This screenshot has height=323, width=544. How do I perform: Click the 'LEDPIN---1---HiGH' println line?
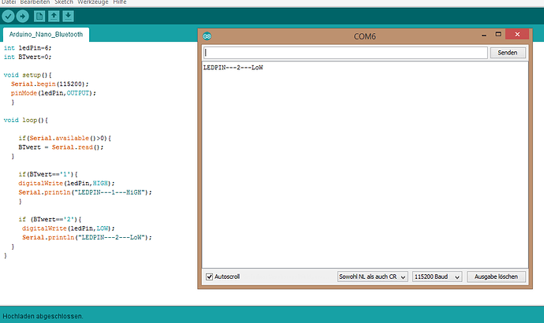click(85, 192)
